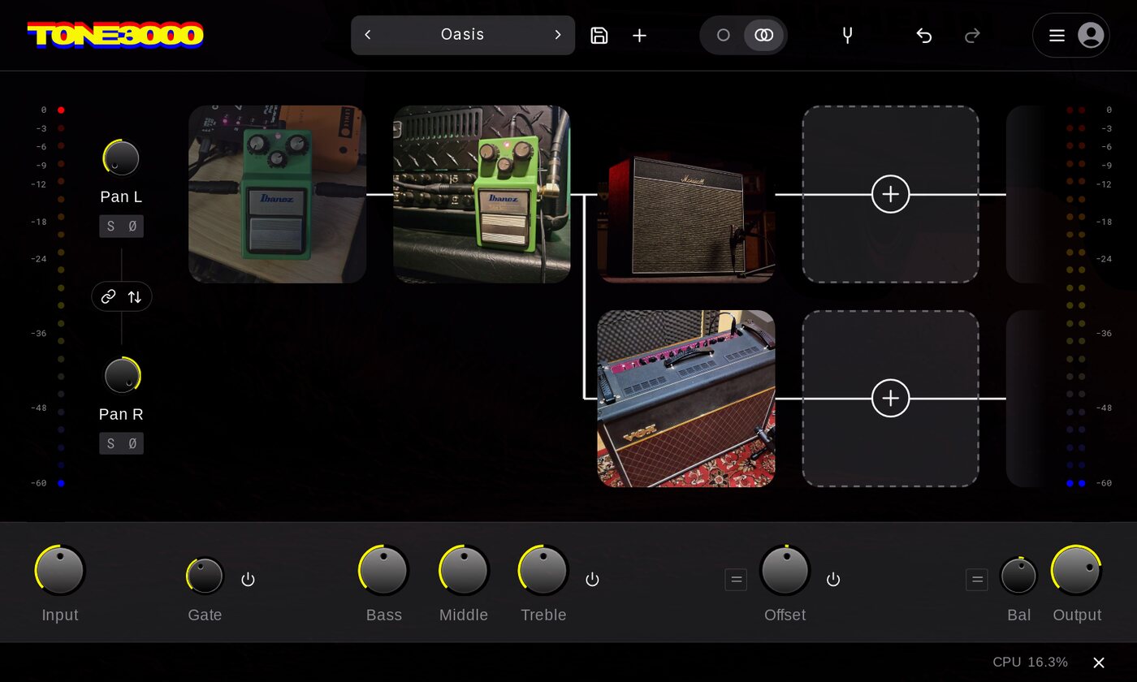Open the user account avatar

coord(1091,35)
